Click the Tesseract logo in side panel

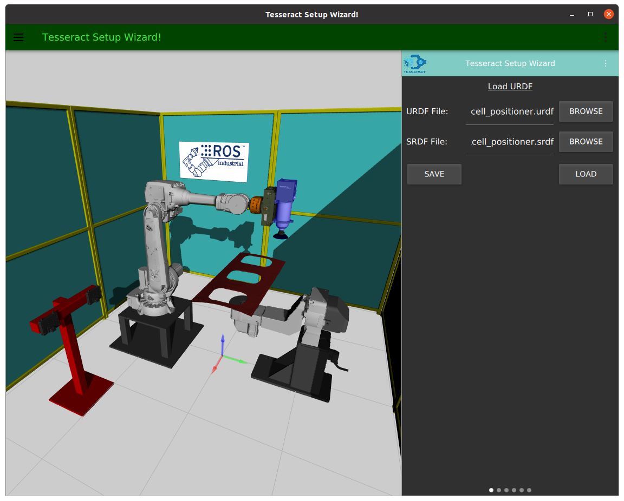[x=415, y=63]
